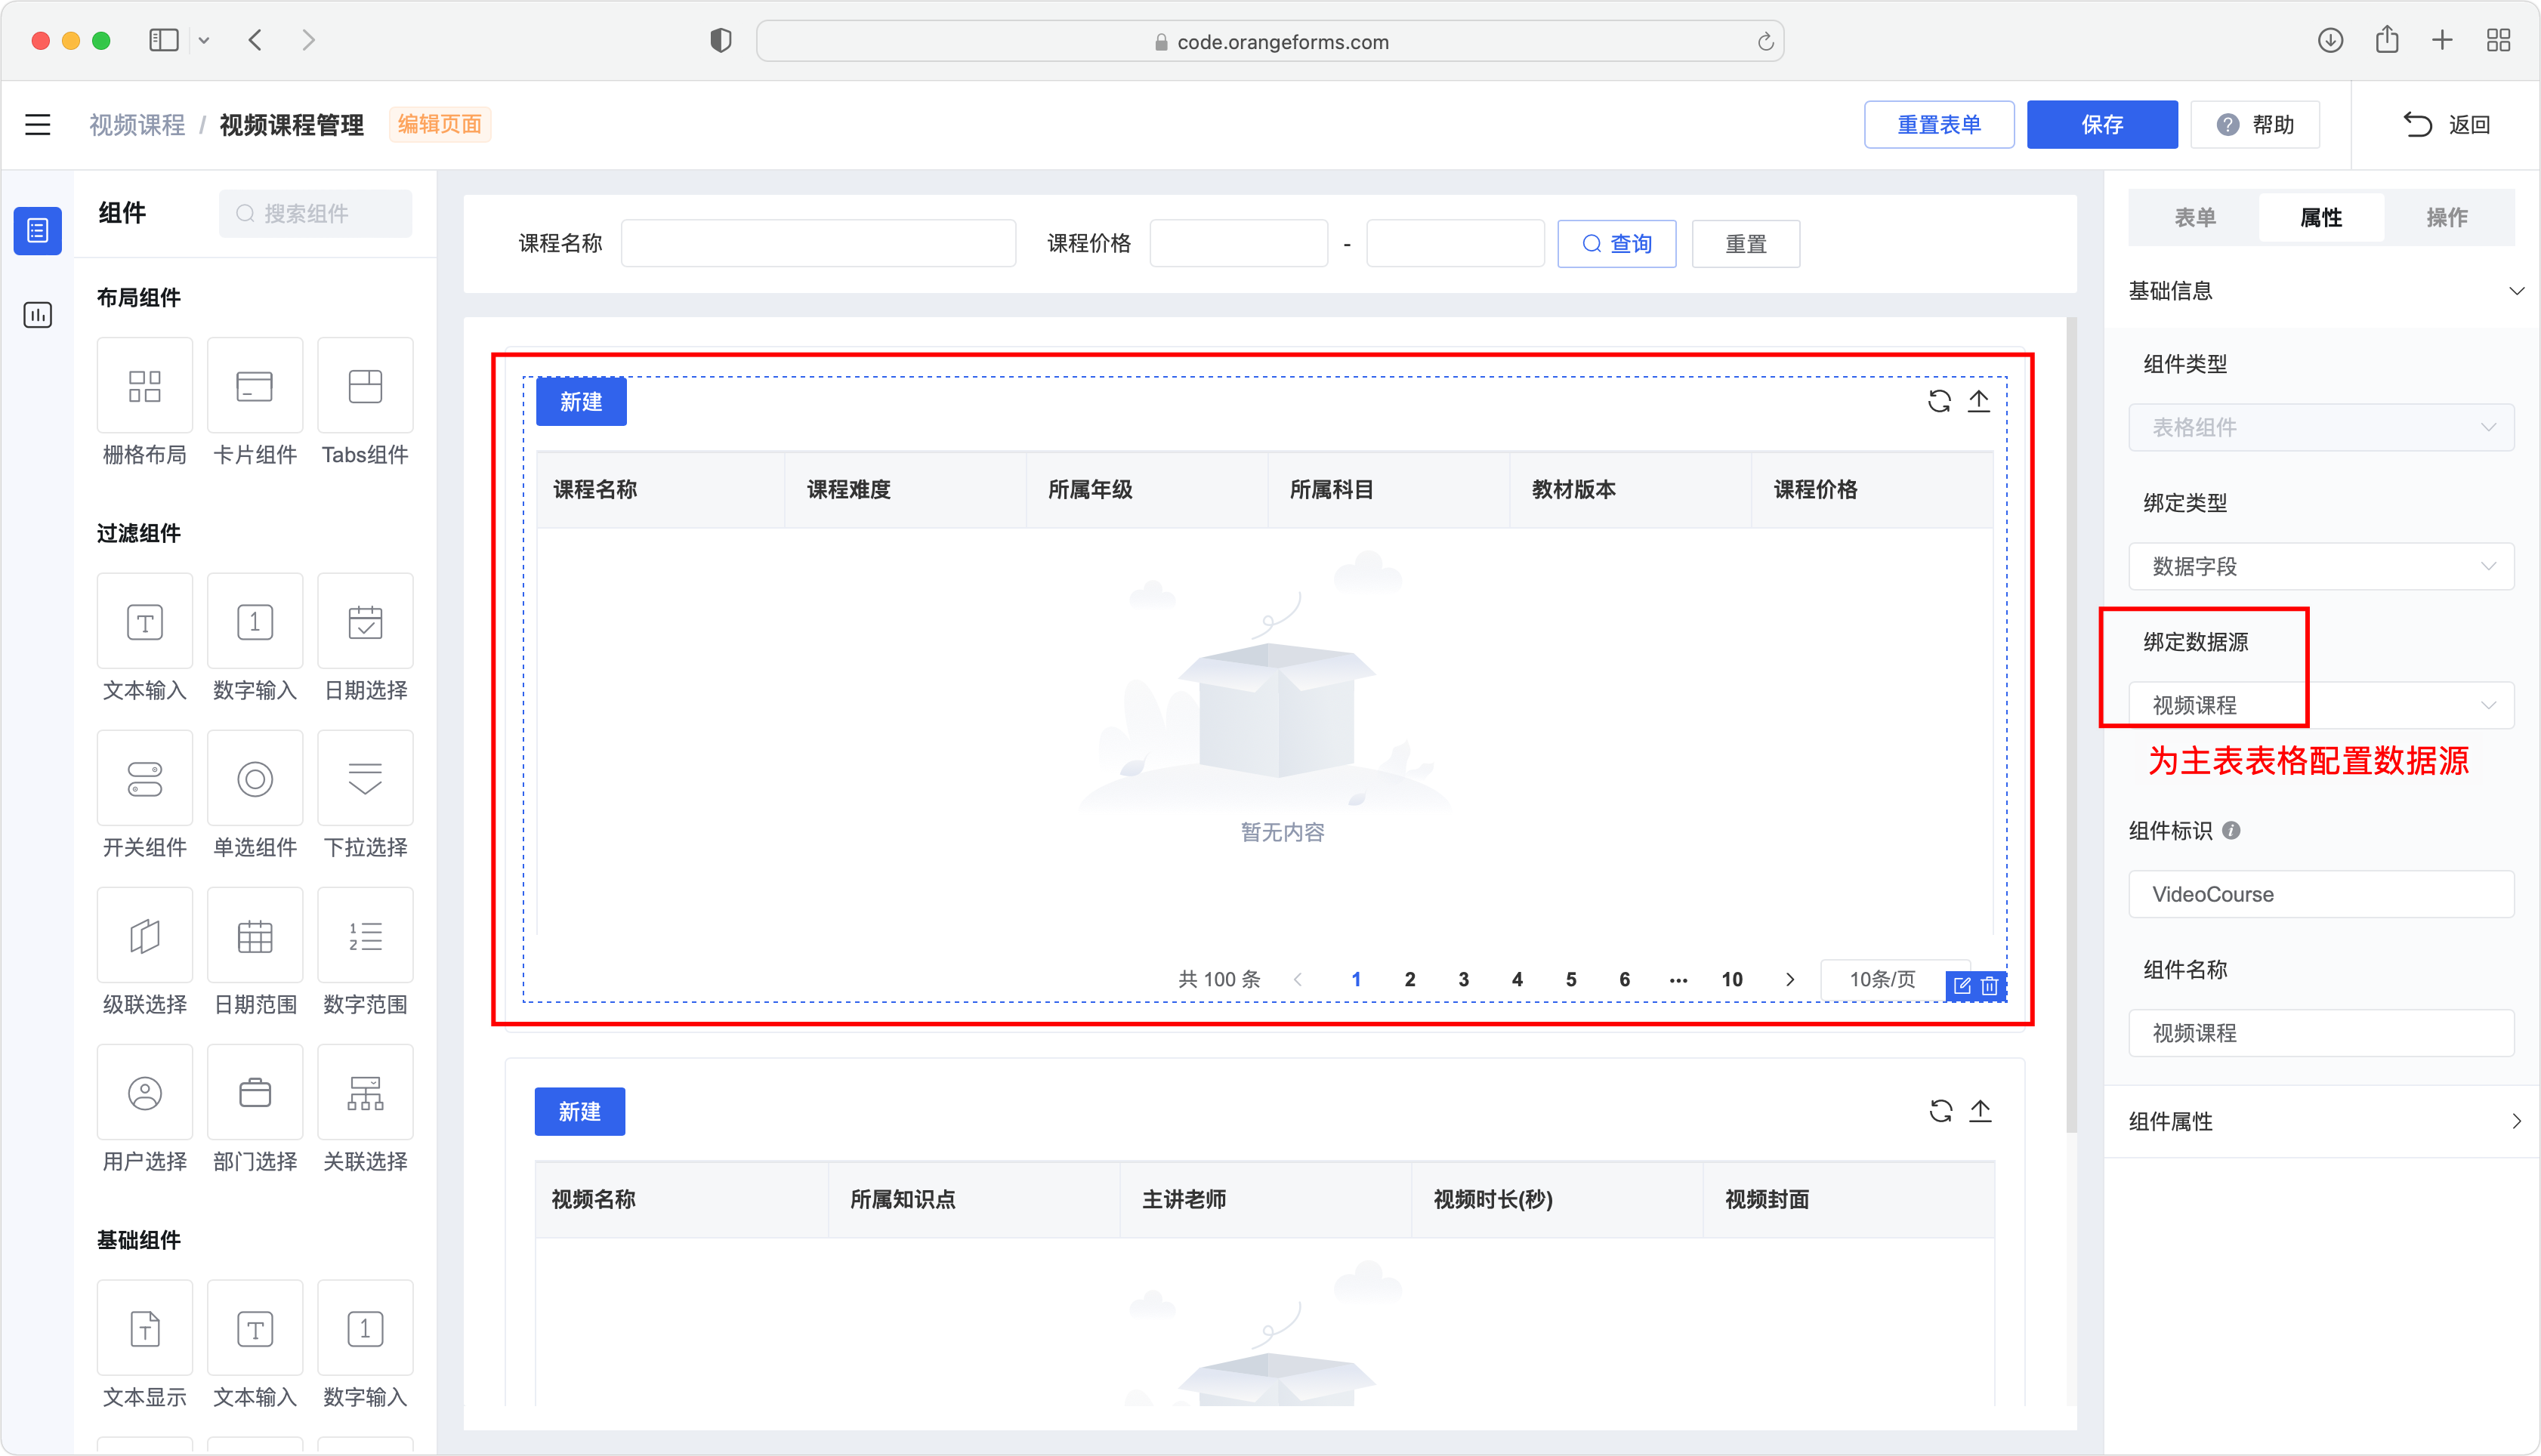Viewport: 2541px width, 1456px height.
Task: Click the edit icon on selected table
Action: [x=1962, y=986]
